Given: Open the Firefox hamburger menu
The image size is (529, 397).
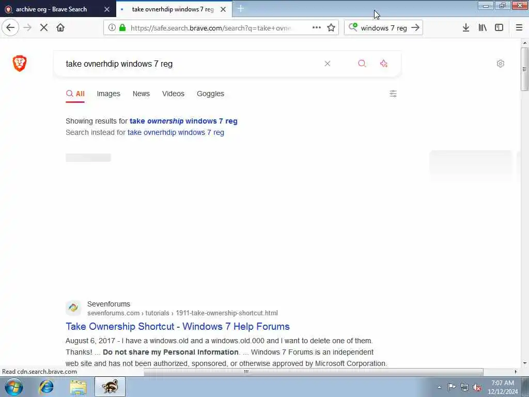Looking at the screenshot, I should pyautogui.click(x=519, y=28).
